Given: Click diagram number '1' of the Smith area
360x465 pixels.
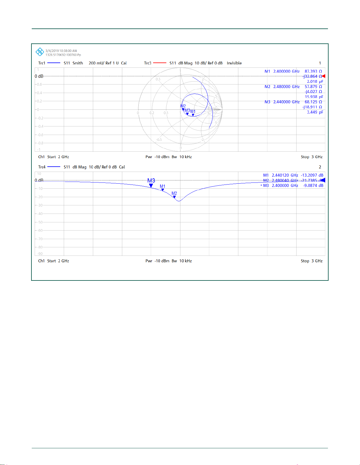Looking at the screenshot, I should pyautogui.click(x=320, y=63).
